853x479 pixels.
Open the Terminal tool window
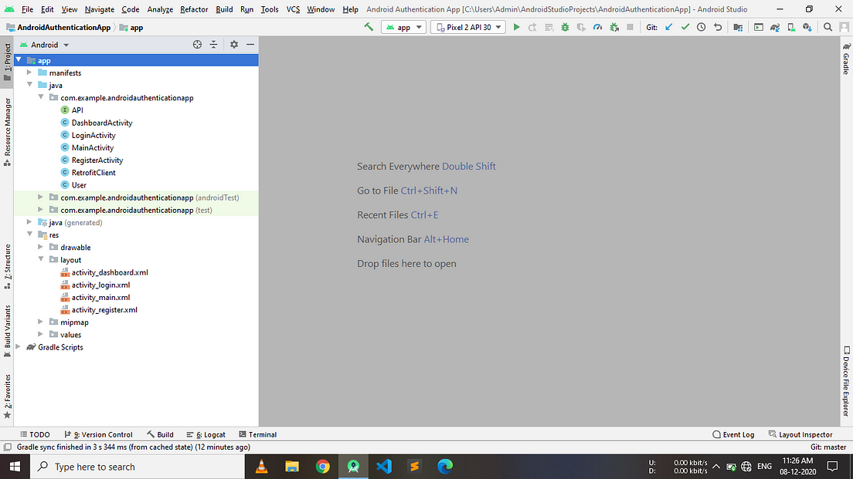(x=258, y=434)
